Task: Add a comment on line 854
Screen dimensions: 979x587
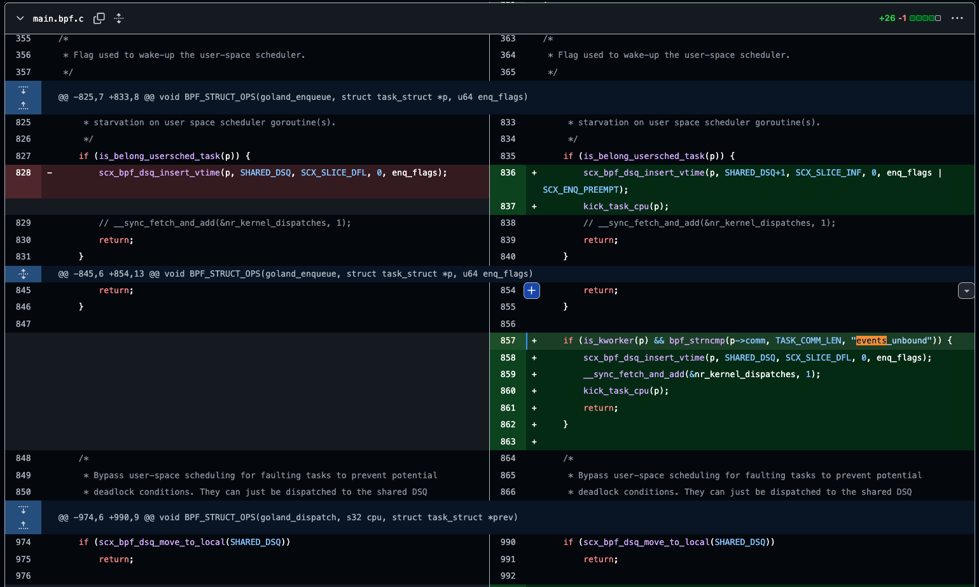Action: (532, 291)
